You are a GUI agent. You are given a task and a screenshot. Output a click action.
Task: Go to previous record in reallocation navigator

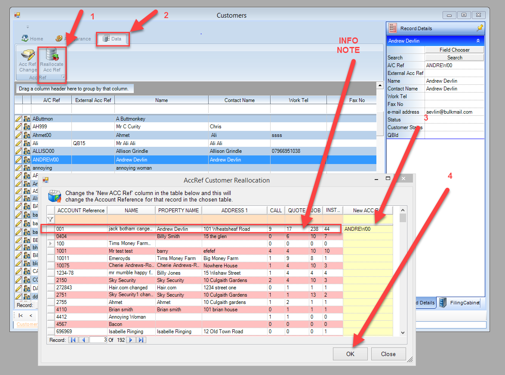click(x=84, y=340)
